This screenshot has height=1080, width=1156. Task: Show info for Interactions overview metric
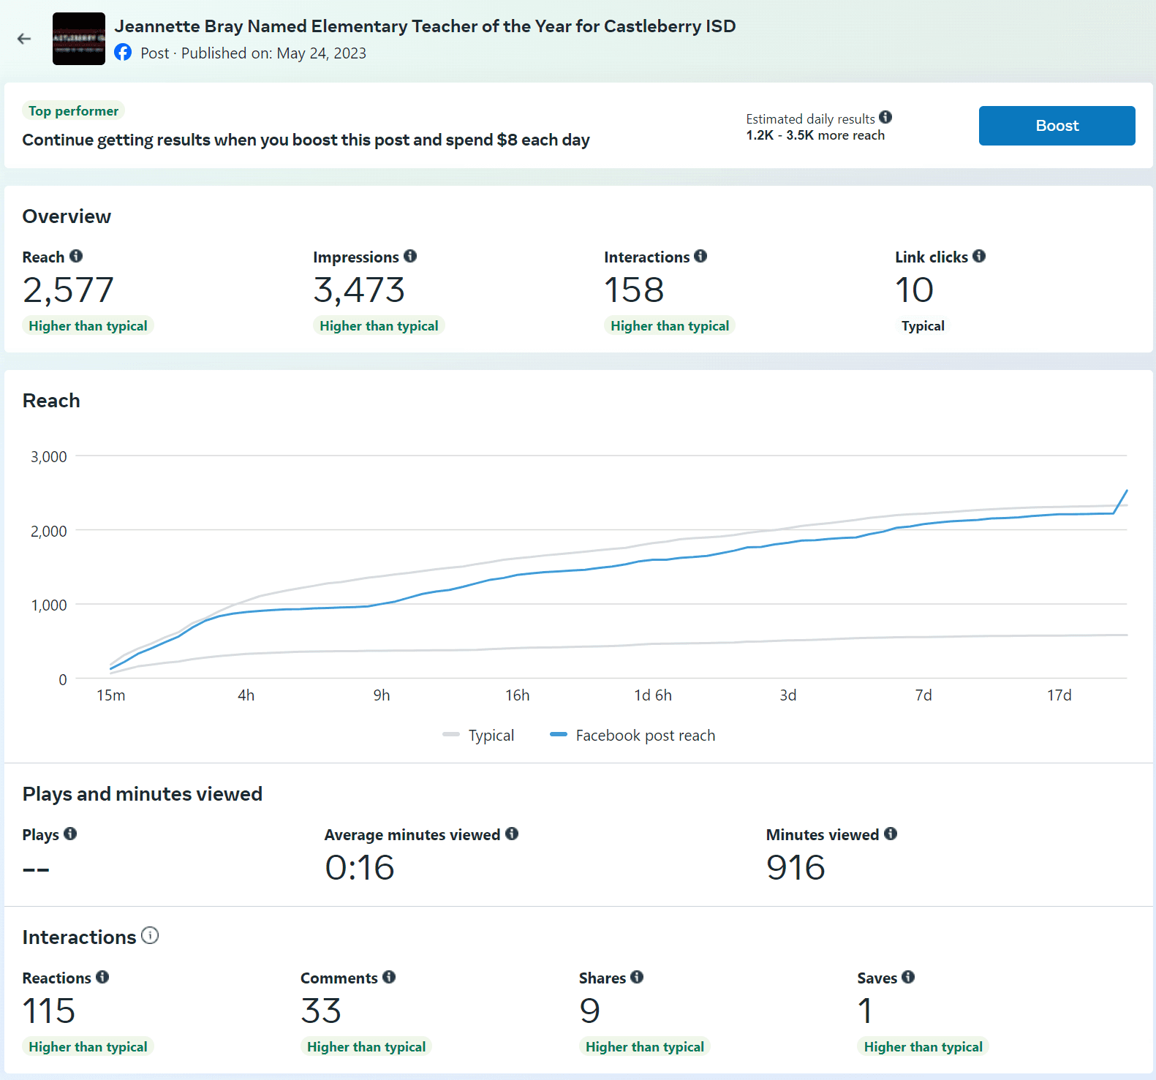(700, 256)
